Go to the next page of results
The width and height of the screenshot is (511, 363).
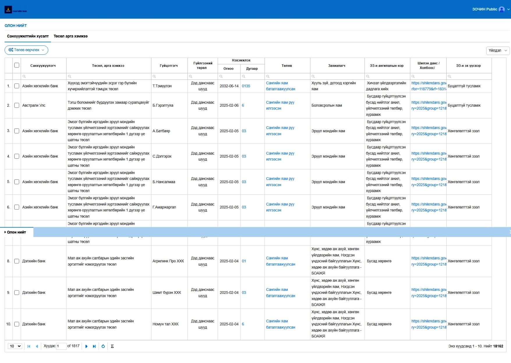pos(86,346)
